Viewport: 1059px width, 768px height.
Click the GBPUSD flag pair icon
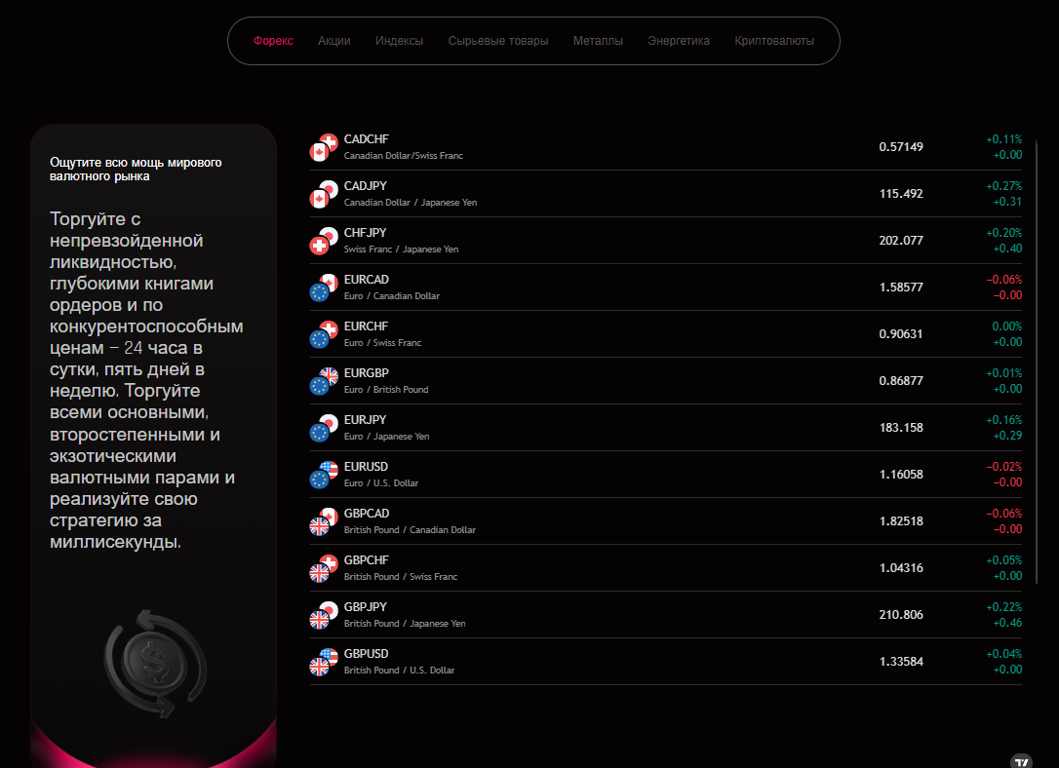pos(324,662)
